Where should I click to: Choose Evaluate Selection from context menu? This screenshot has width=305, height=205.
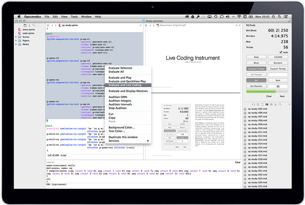click(128, 68)
